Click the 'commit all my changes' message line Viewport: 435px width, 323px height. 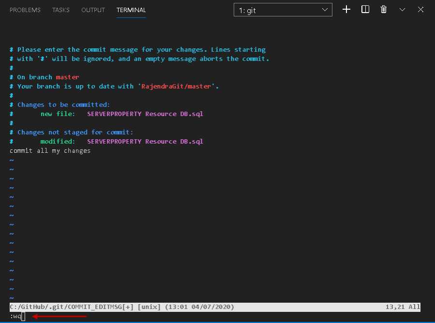(50, 151)
